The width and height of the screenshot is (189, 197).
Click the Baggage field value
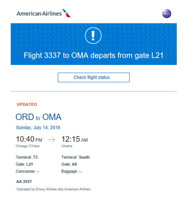80,172
